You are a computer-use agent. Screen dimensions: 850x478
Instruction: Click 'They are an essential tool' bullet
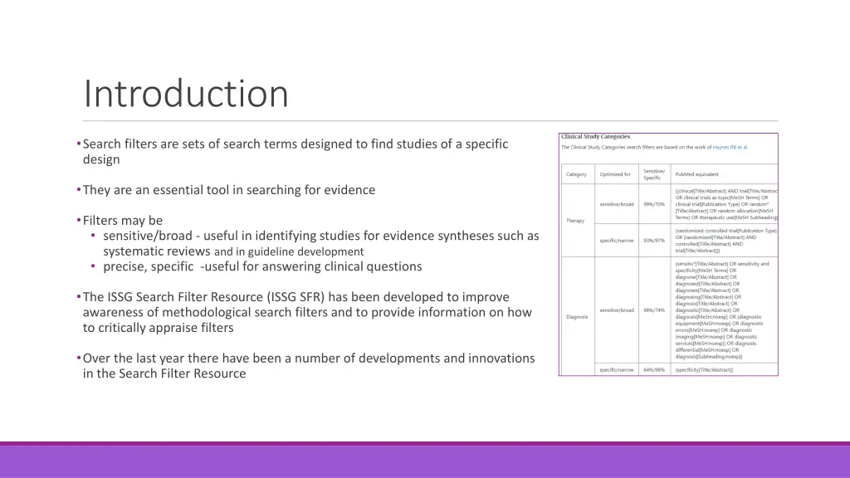tap(229, 190)
